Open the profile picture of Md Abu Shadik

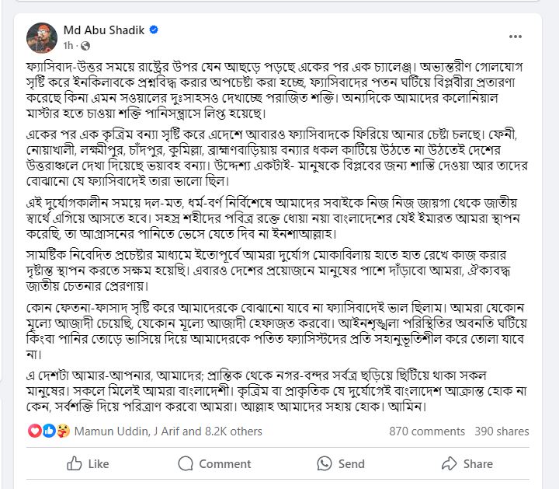pyautogui.click(x=42, y=38)
